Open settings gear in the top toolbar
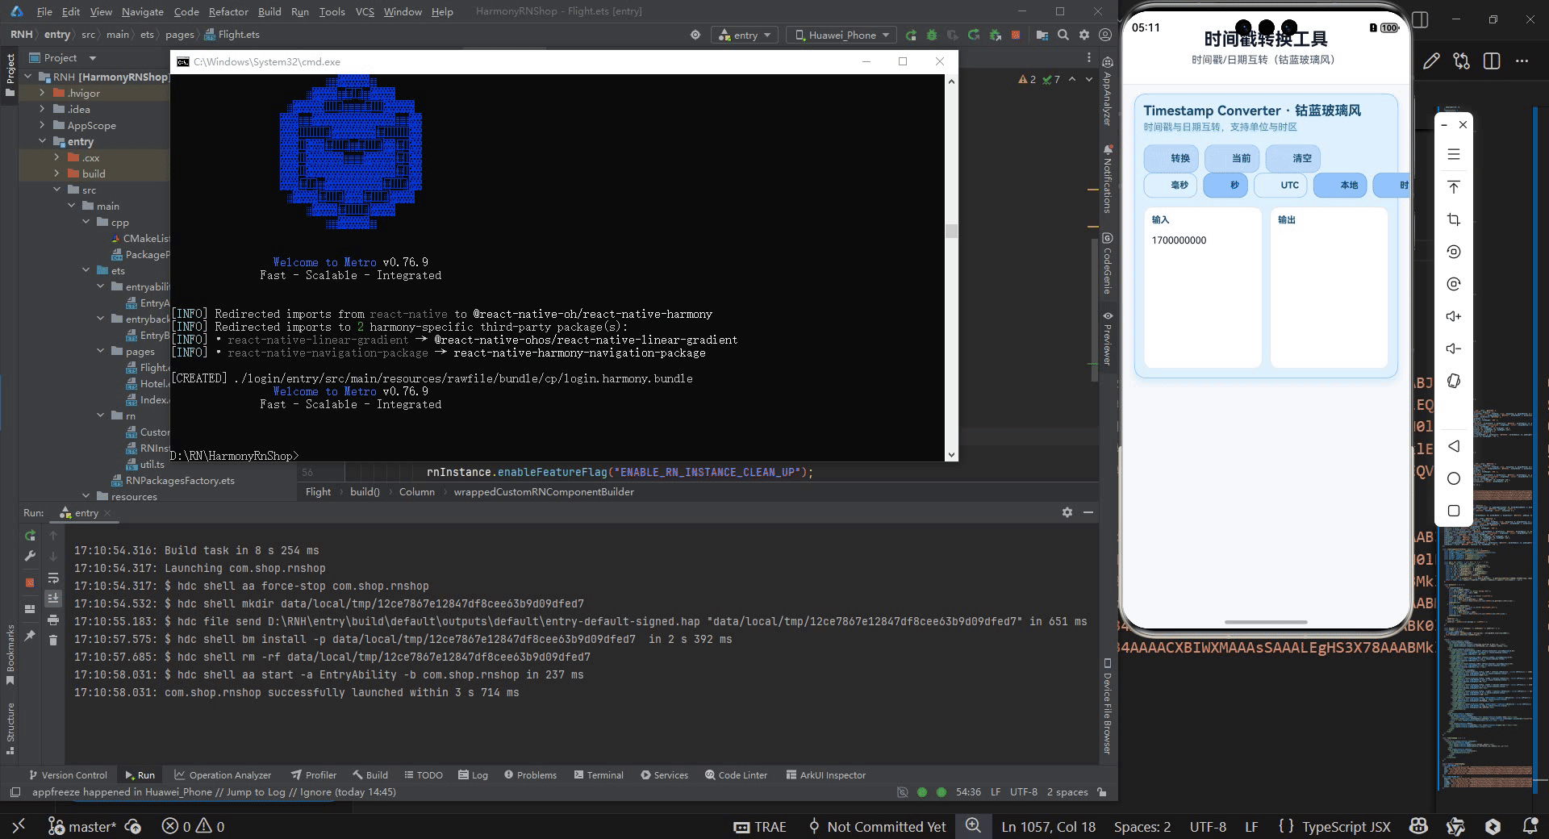Viewport: 1549px width, 839px height. click(x=1084, y=35)
